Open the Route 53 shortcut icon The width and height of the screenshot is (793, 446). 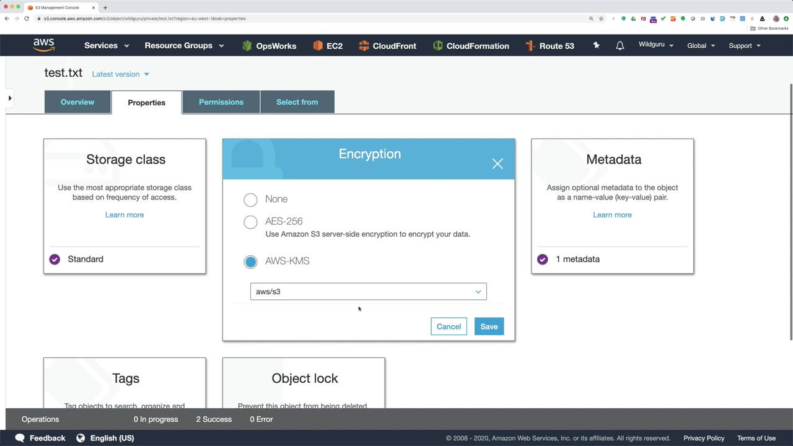(530, 46)
